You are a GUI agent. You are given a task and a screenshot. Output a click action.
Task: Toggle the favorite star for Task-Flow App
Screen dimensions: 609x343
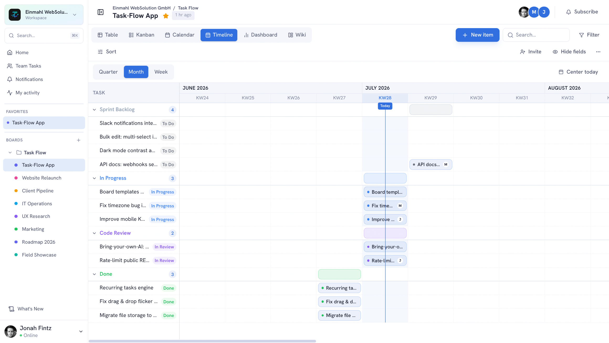166,16
